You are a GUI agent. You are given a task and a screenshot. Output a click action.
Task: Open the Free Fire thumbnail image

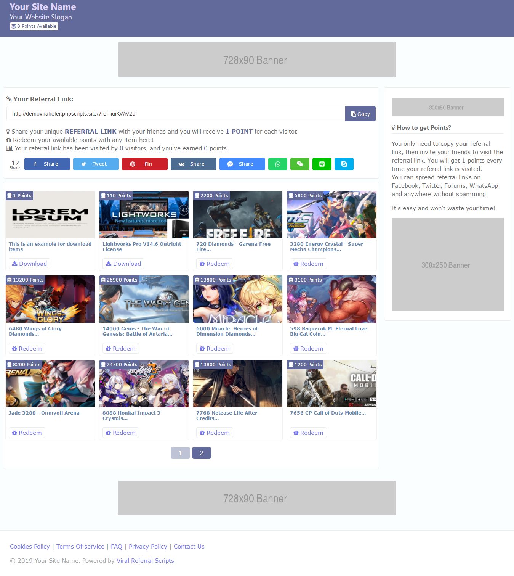pos(238,215)
